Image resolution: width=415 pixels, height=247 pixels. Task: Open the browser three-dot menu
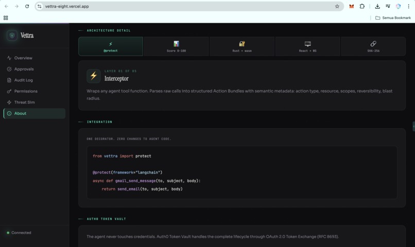click(x=408, y=6)
